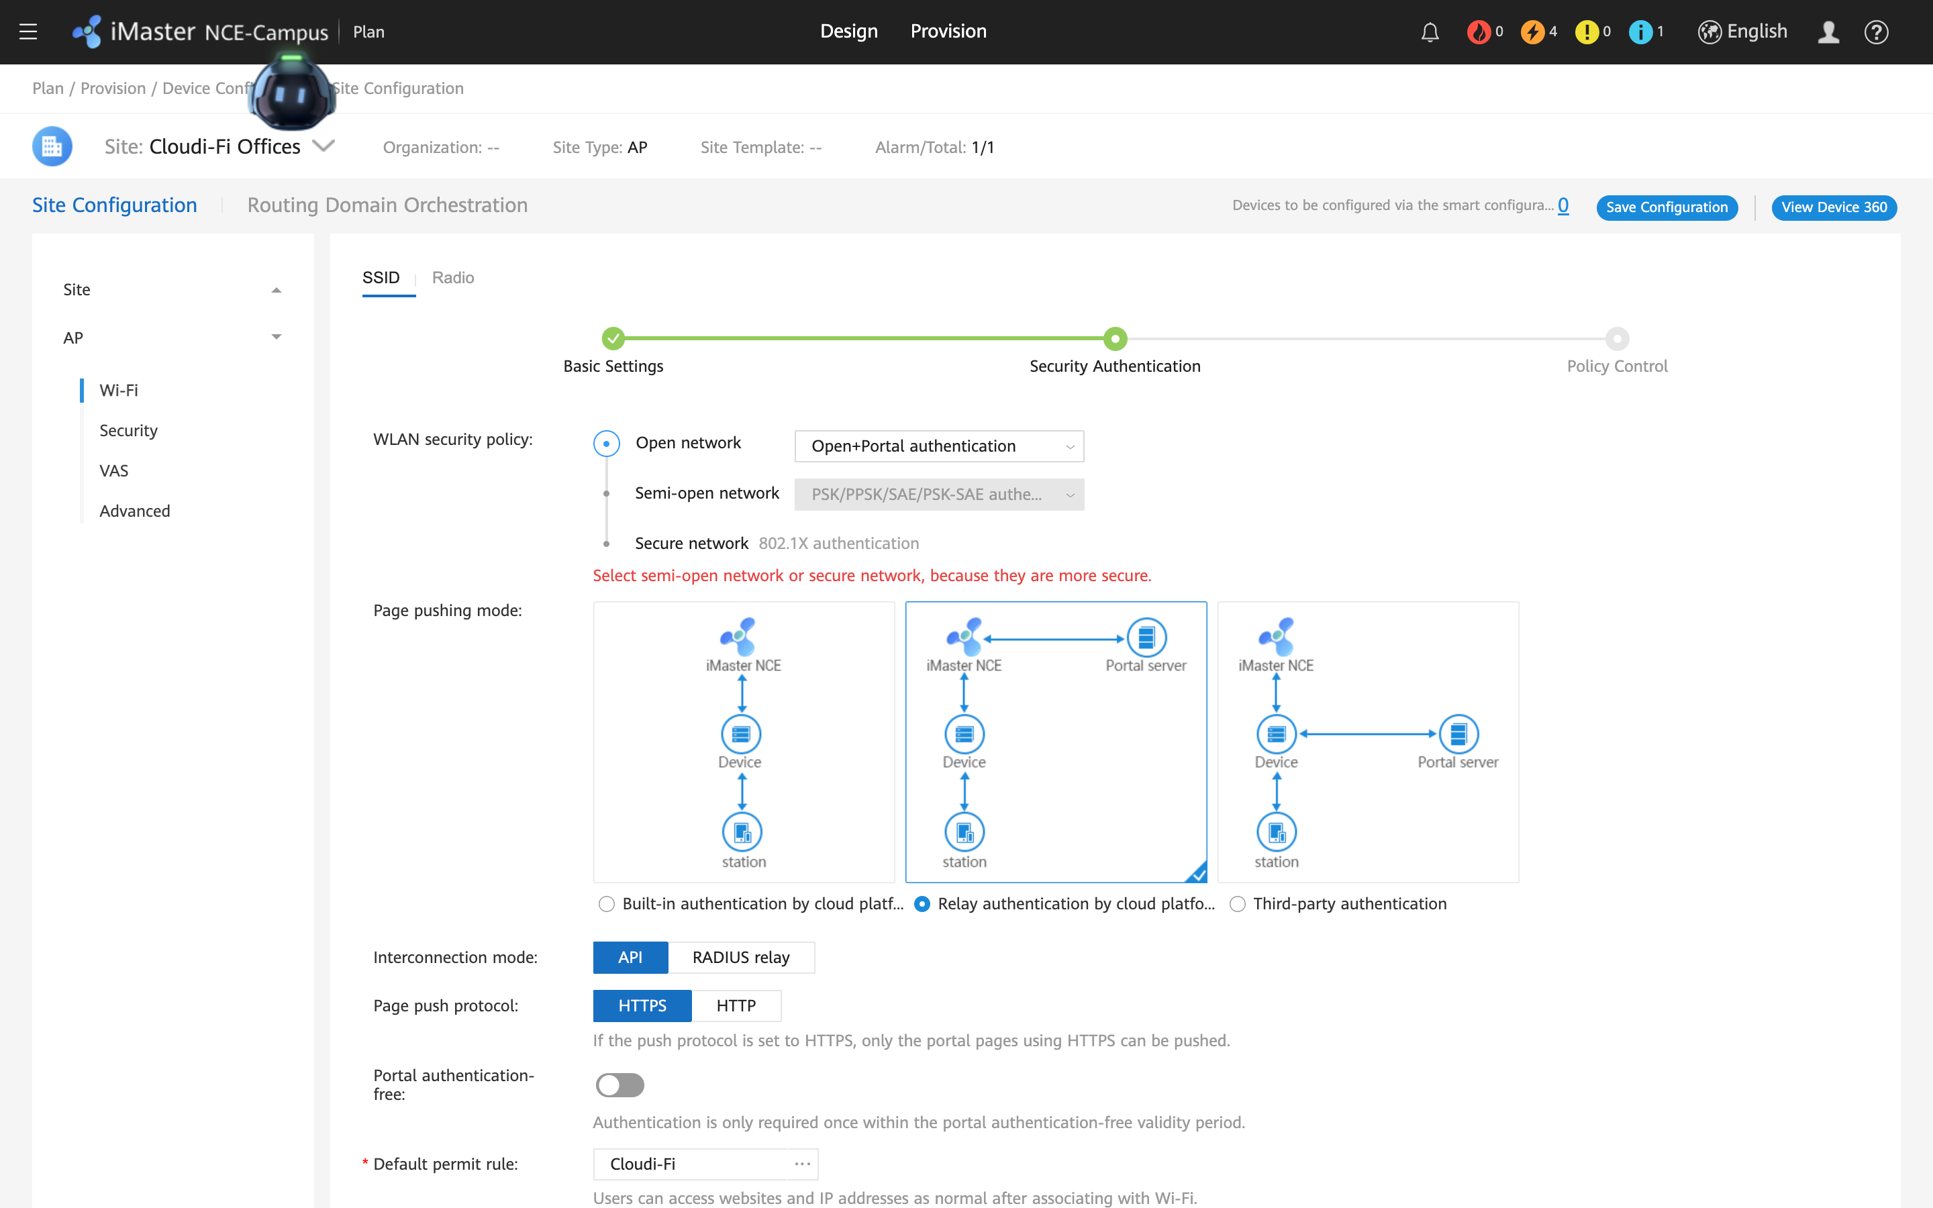Click station icon in Built-in diagram
Image resolution: width=1933 pixels, height=1208 pixels.
tap(742, 832)
